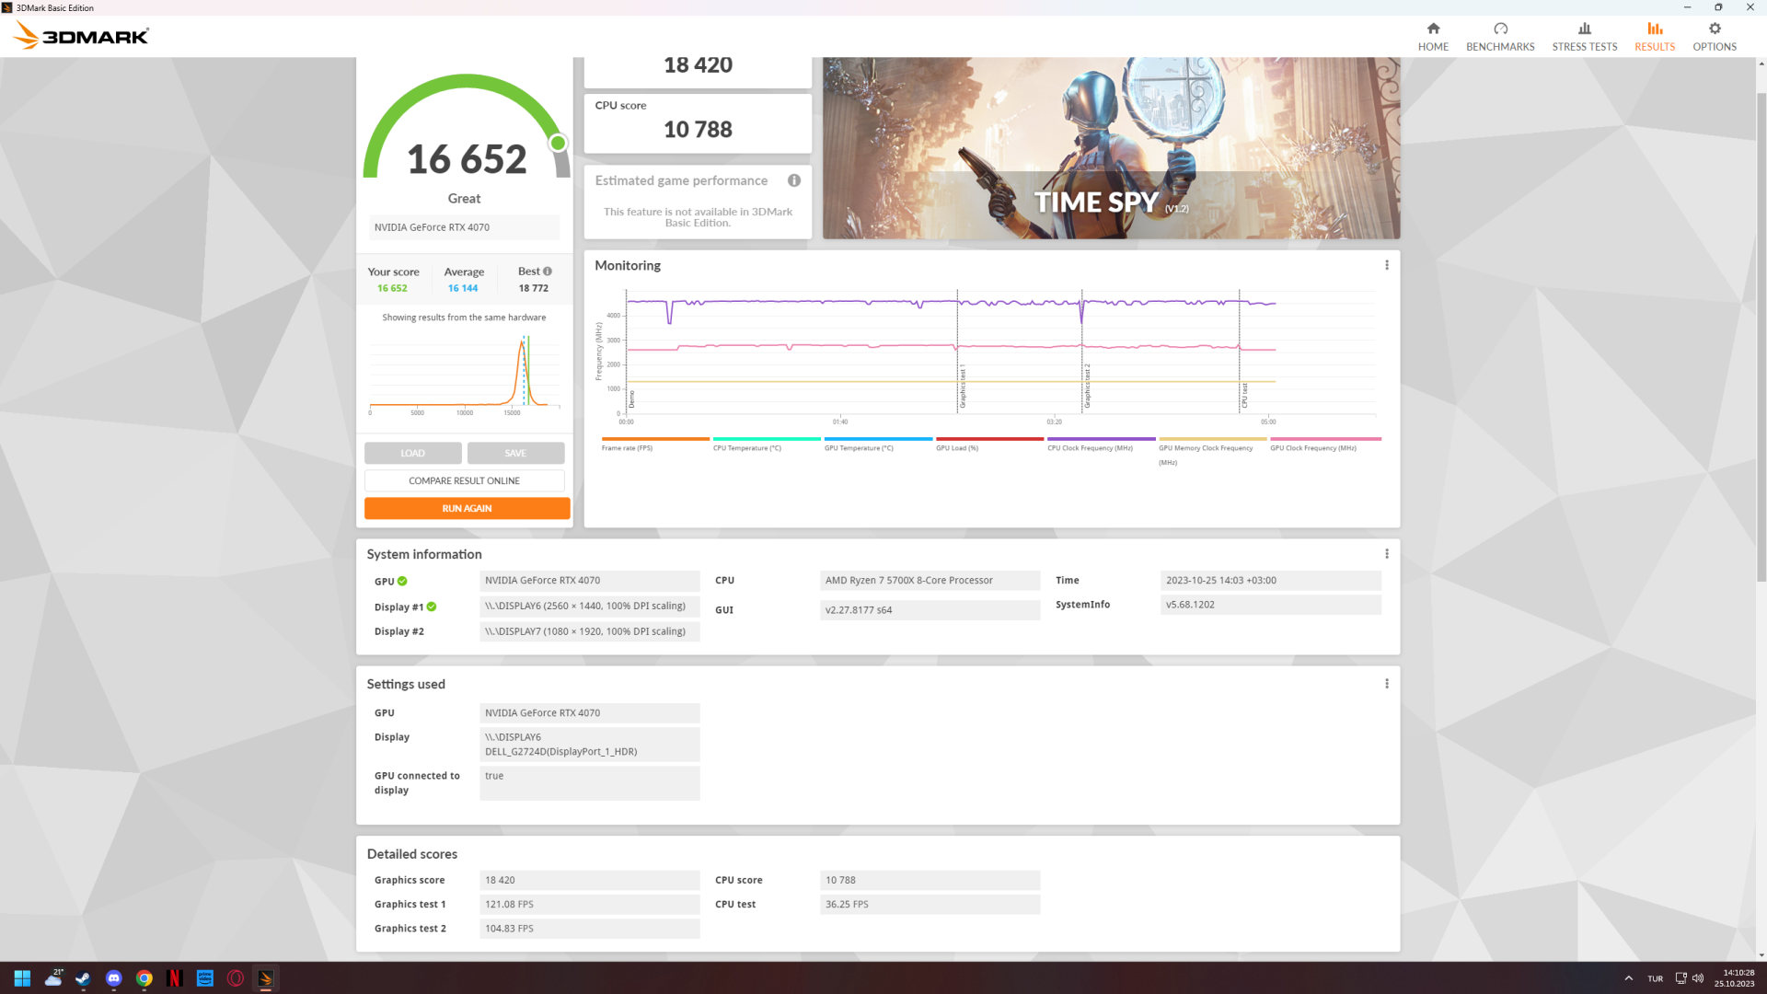Launch Steam from the taskbar
1767x994 pixels.
[x=83, y=978]
